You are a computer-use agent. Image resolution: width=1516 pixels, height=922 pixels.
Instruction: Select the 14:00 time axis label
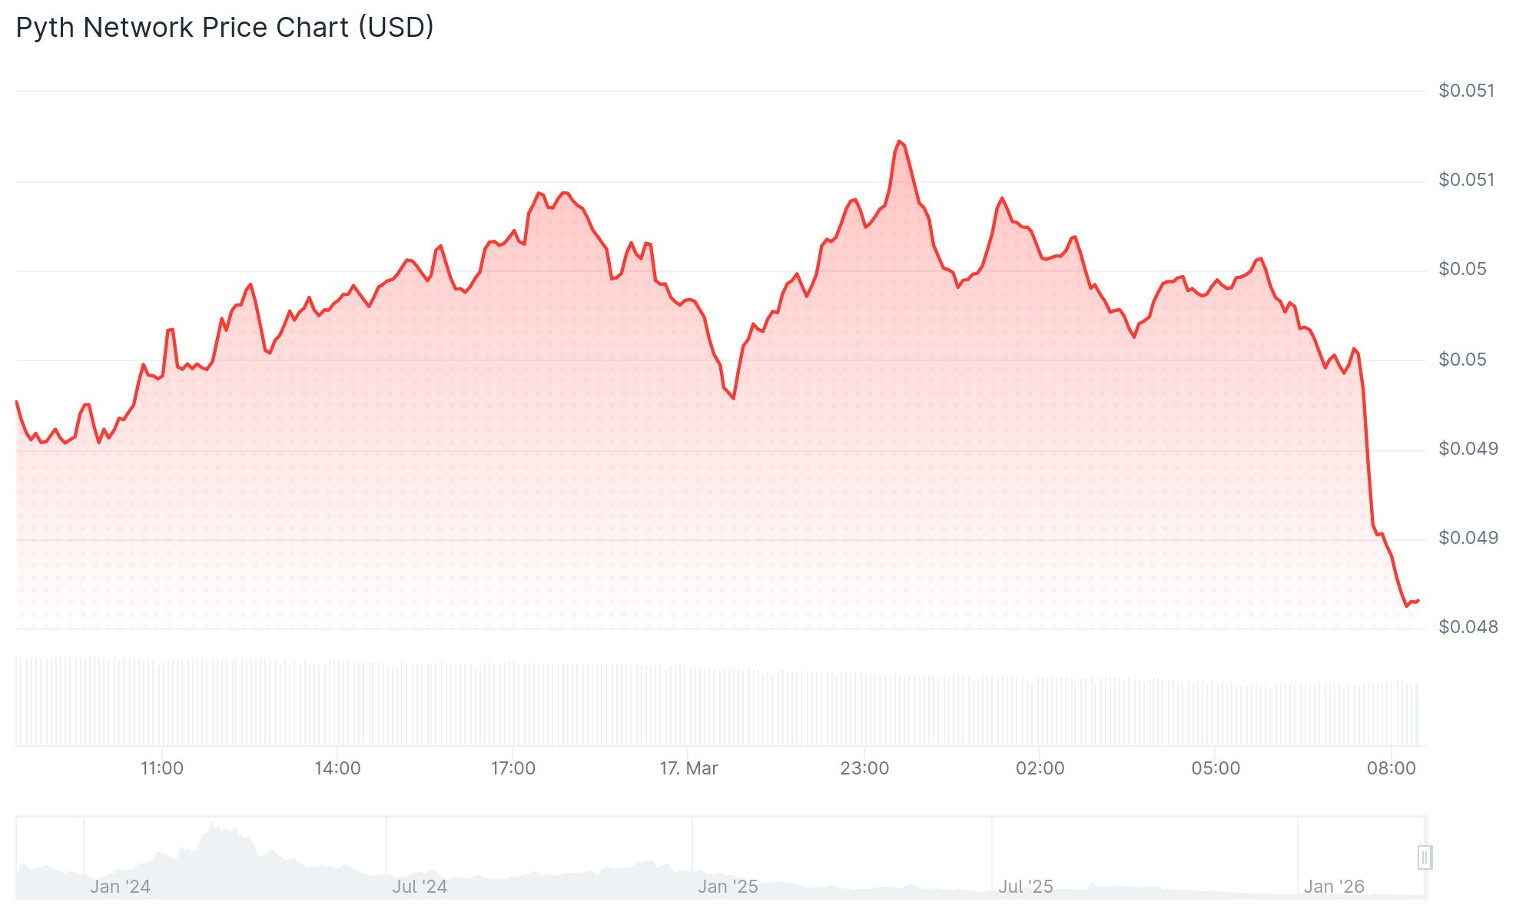(x=337, y=768)
